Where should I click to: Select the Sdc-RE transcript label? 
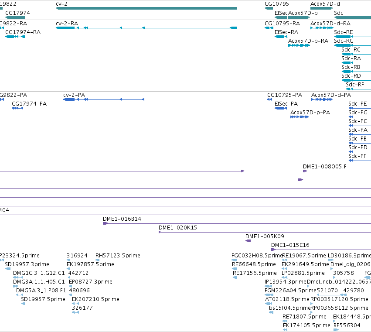(344, 32)
